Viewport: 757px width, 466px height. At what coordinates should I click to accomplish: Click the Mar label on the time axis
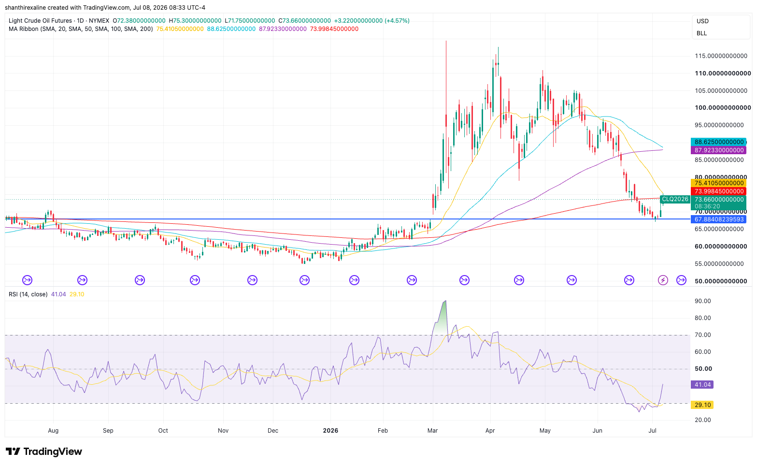pos(432,431)
